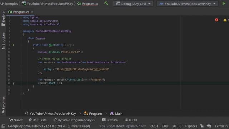
Task: Open the NuGet tool window
Action: pos(16,120)
